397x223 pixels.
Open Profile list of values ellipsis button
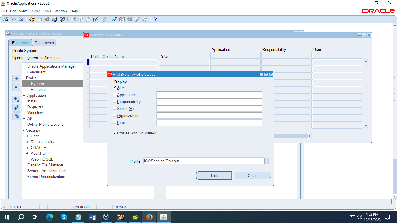(x=267, y=161)
